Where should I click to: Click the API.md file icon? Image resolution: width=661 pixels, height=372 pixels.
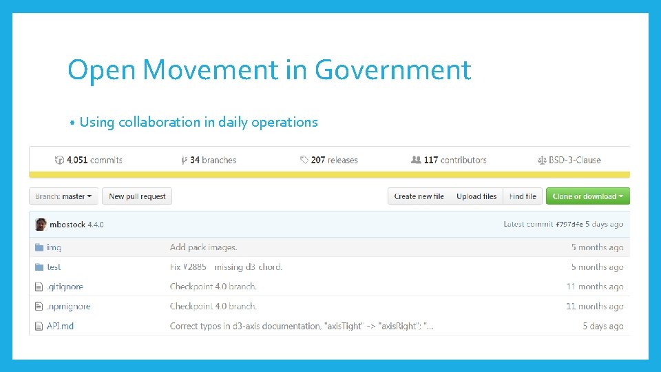click(39, 326)
